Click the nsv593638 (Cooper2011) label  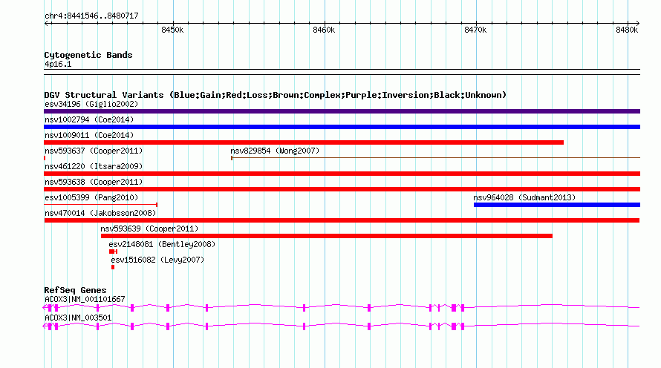click(x=94, y=182)
